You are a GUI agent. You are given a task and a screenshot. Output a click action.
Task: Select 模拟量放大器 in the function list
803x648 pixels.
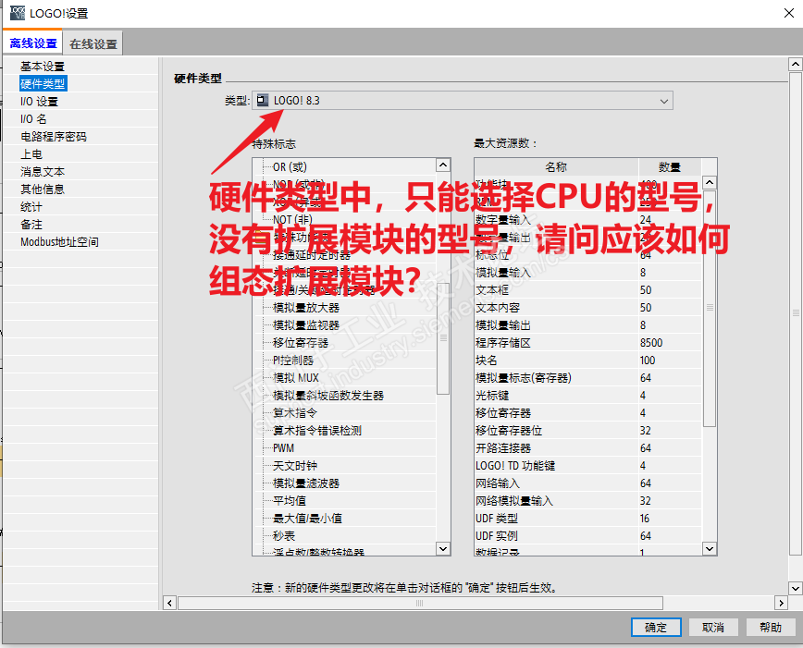coord(306,308)
